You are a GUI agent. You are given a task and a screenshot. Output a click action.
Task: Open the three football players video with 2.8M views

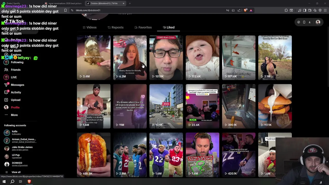130,155
